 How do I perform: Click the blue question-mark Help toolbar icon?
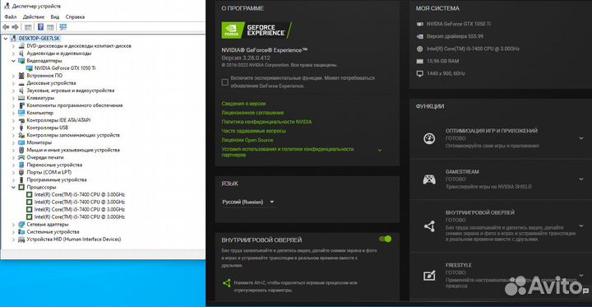pyautogui.click(x=40, y=27)
